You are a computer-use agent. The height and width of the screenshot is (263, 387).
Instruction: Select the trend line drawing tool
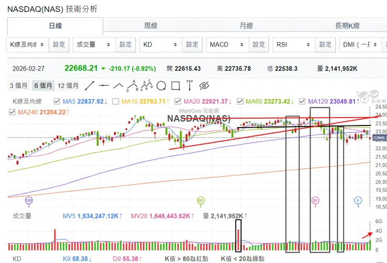[89, 86]
